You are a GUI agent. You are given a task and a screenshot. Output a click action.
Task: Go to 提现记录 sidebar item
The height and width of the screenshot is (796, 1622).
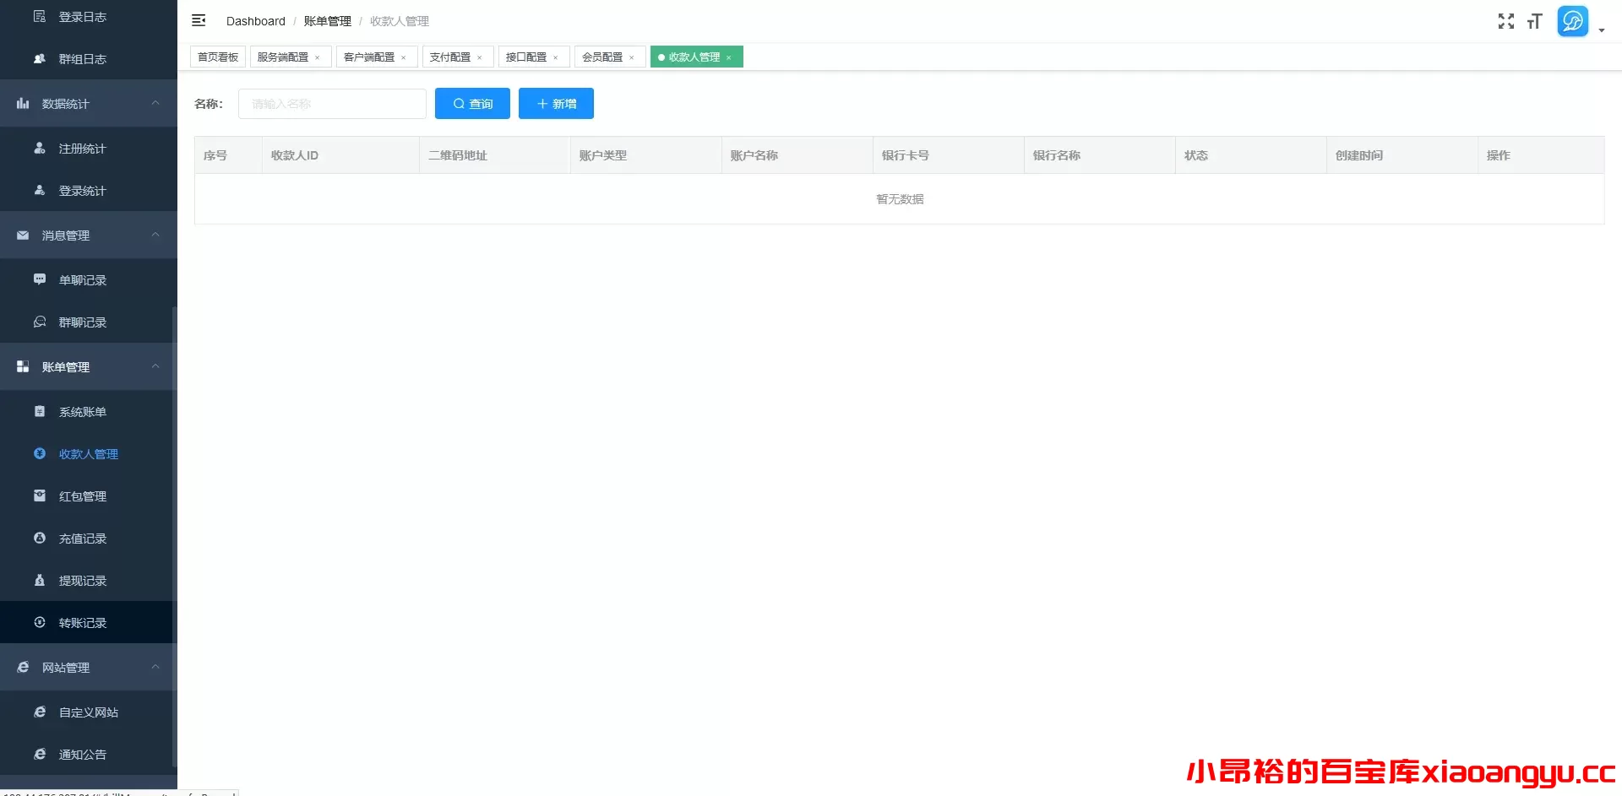coord(83,581)
